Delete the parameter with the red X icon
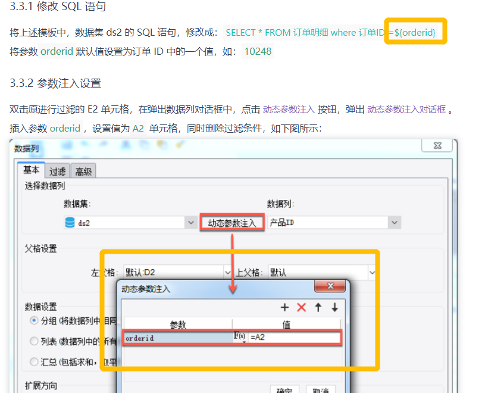485x393 pixels. (301, 307)
